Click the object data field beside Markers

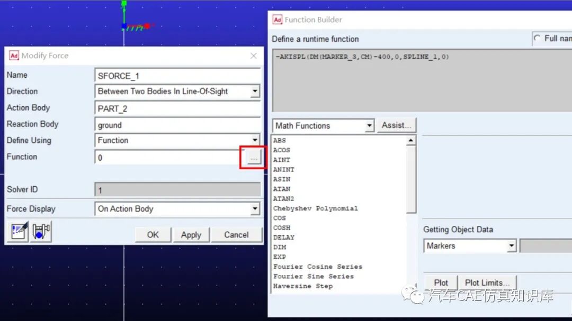point(546,246)
